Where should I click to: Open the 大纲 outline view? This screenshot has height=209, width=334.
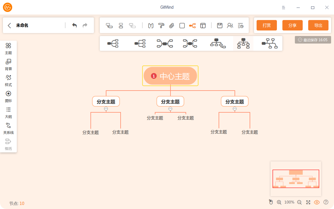coord(8,112)
